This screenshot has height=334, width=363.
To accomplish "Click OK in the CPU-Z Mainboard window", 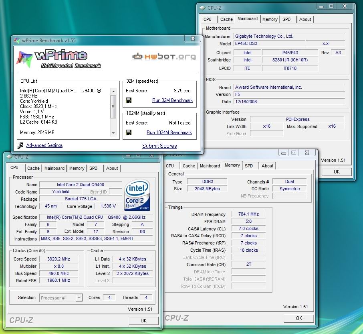I will click(x=337, y=172).
